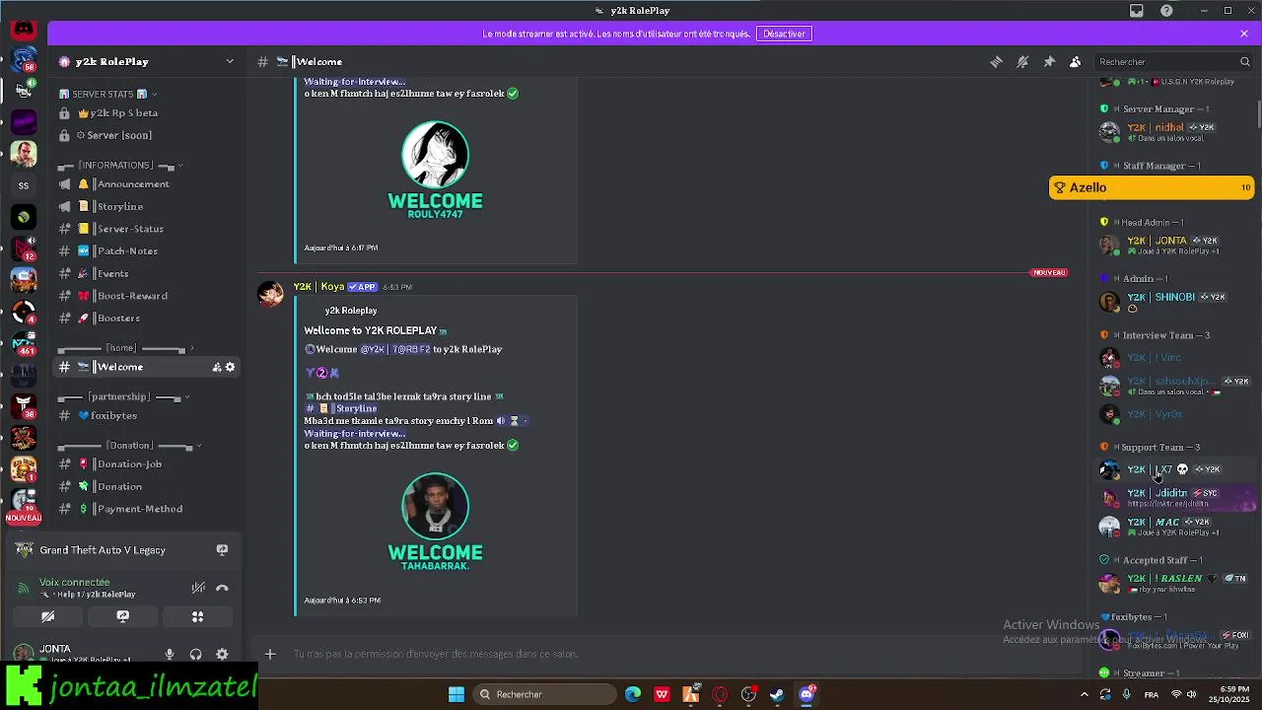1262x710 pixels.
Task: Mute the microphone in user panel
Action: point(170,654)
